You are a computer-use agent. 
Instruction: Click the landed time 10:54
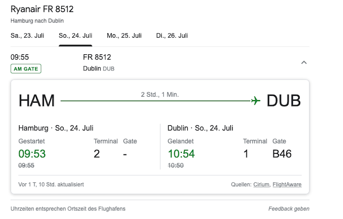[x=181, y=154]
